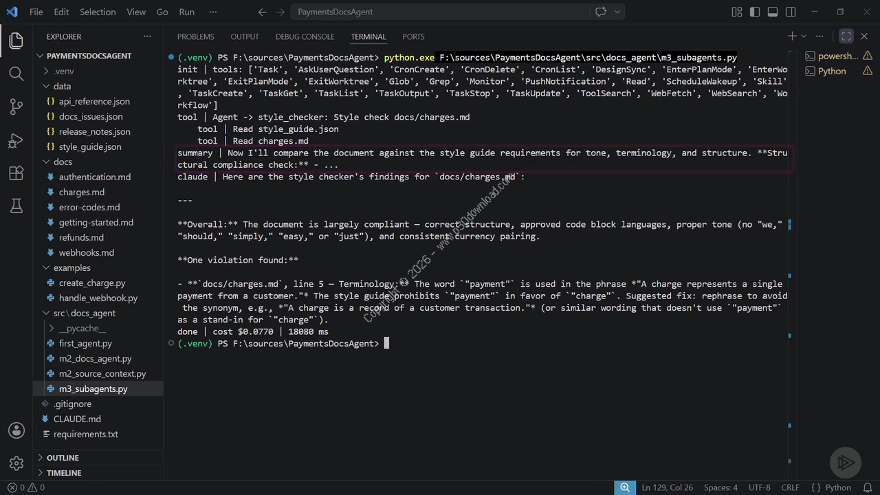Toggle the bottom panel layout button
Screen dimensions: 880x495
773,12
